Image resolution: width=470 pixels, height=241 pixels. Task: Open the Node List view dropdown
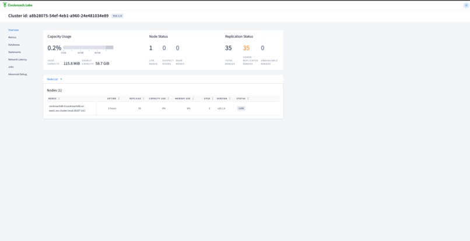(55, 79)
